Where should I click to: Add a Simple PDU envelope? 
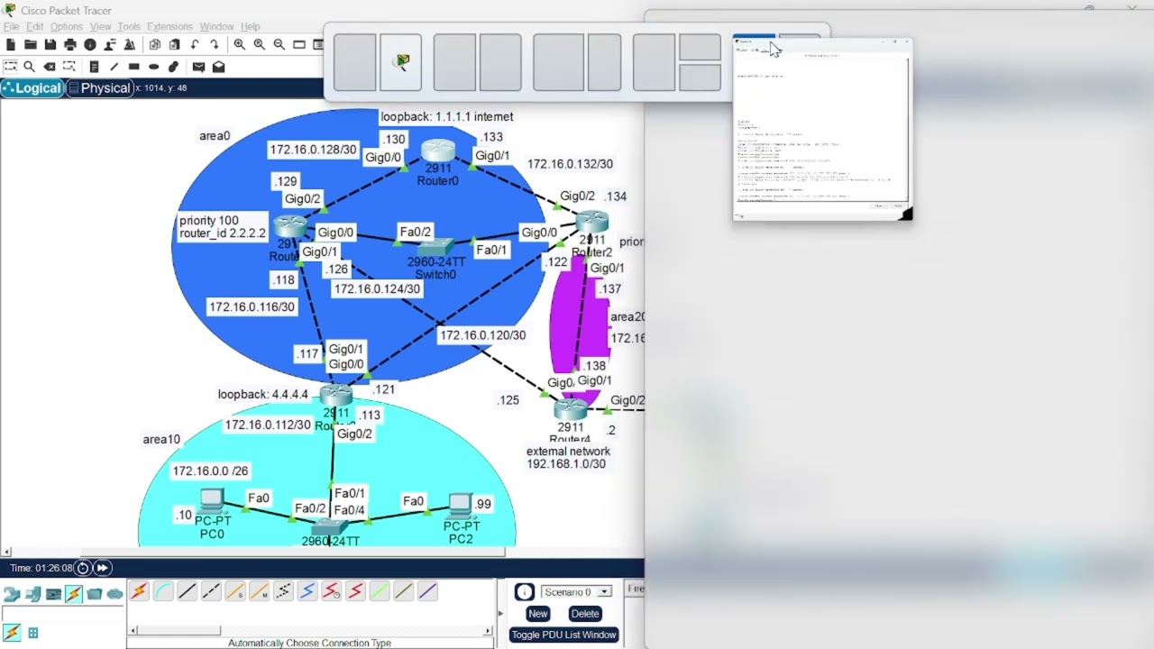(198, 67)
